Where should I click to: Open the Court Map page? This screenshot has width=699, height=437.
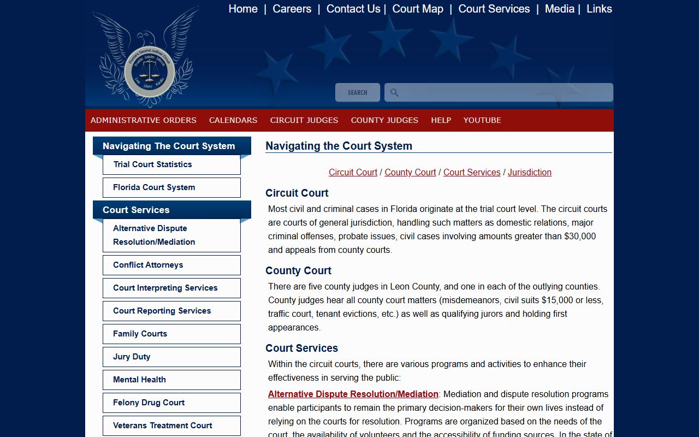418,9
